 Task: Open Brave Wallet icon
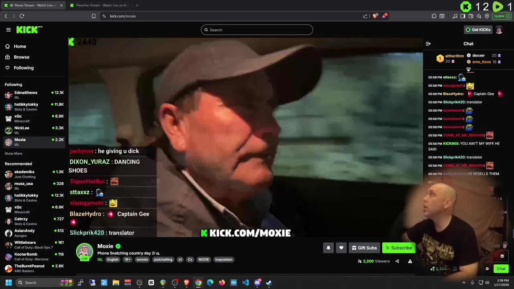point(471,16)
